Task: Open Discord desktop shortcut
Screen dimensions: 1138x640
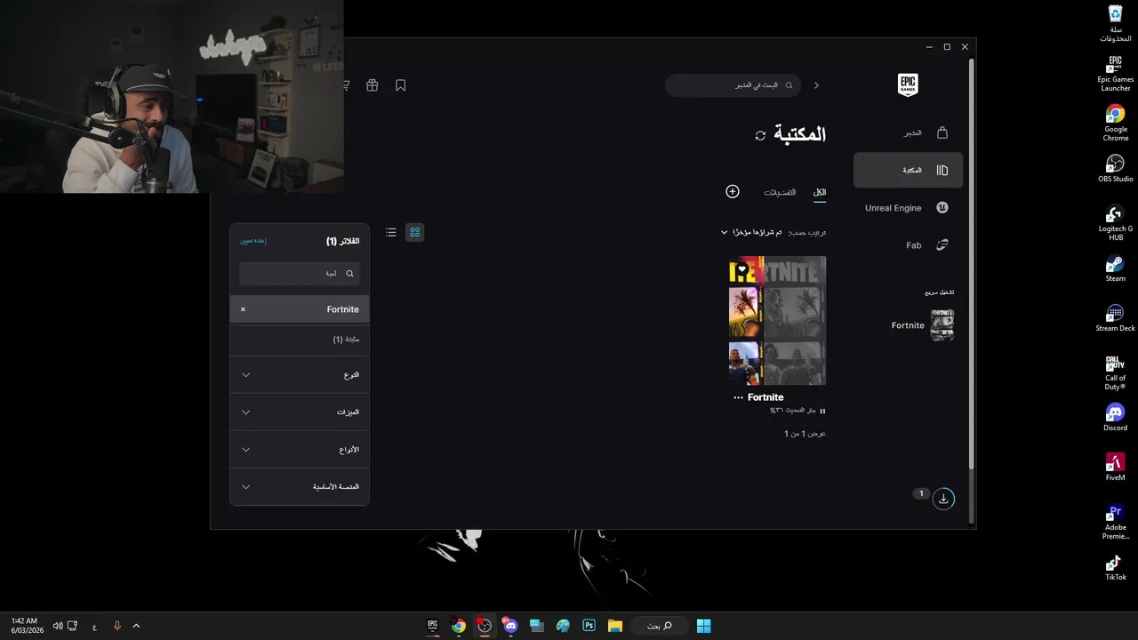Action: click(x=1116, y=418)
